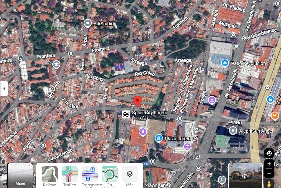Click the bus stop icon at left edge of Frontera

tap(21, 58)
